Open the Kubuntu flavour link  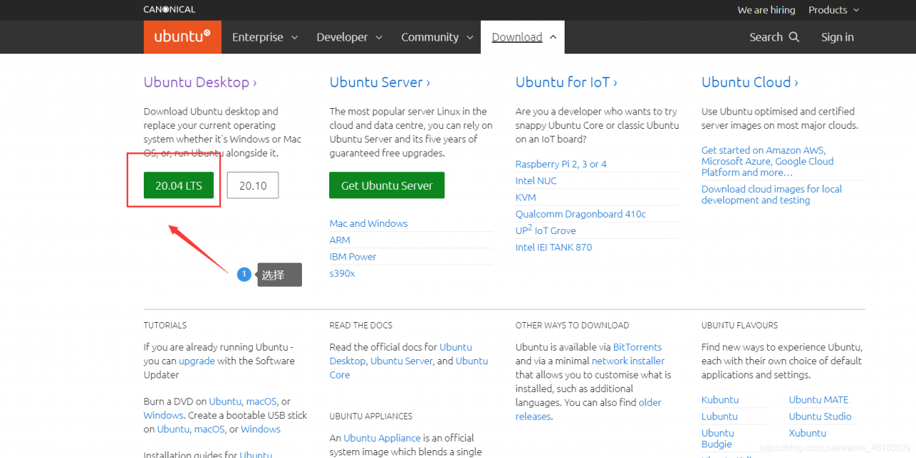pos(720,399)
